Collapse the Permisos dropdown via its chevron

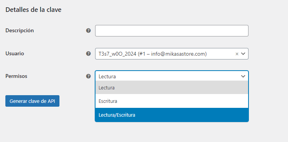(243, 76)
